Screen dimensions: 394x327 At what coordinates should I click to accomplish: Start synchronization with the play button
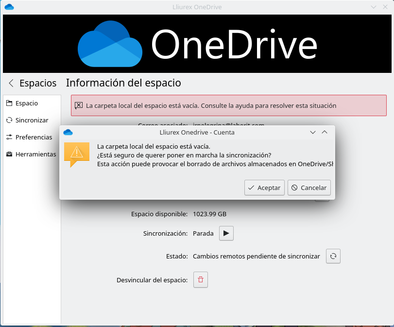click(226, 233)
